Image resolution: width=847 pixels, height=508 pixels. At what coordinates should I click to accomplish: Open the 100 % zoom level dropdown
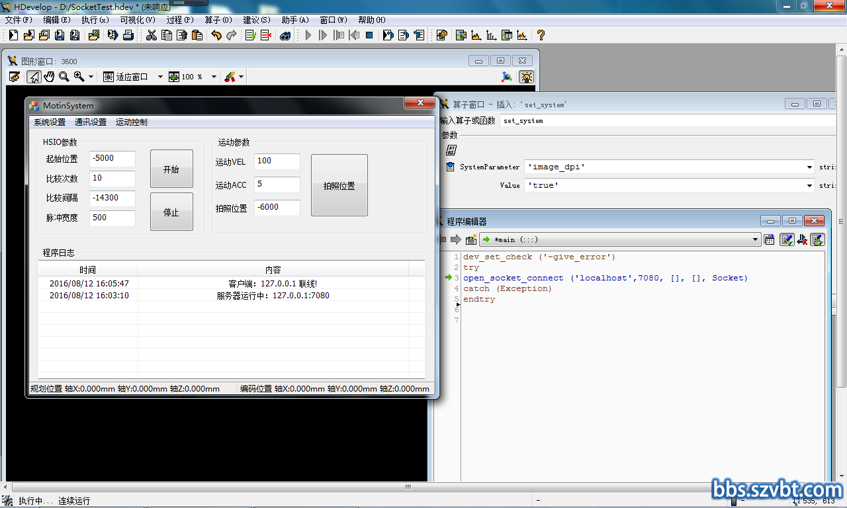coord(214,77)
